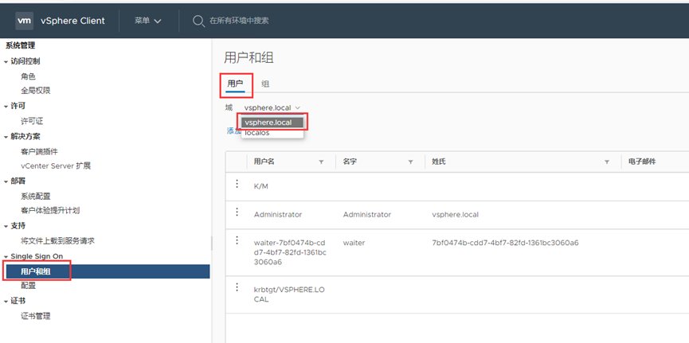Open 许可证 in the sidebar

(32, 121)
